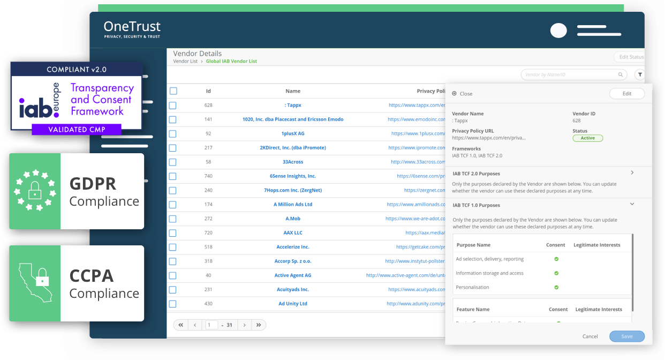Click the Active status badge
665x360 pixels.
[x=588, y=138]
